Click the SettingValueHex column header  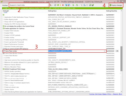(x=112, y=11)
